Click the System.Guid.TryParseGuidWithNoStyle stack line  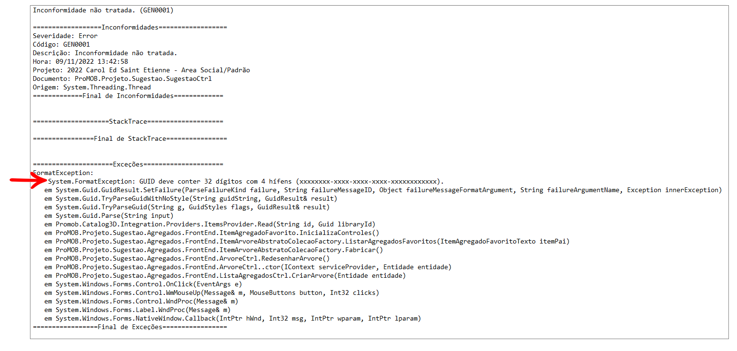(191, 198)
